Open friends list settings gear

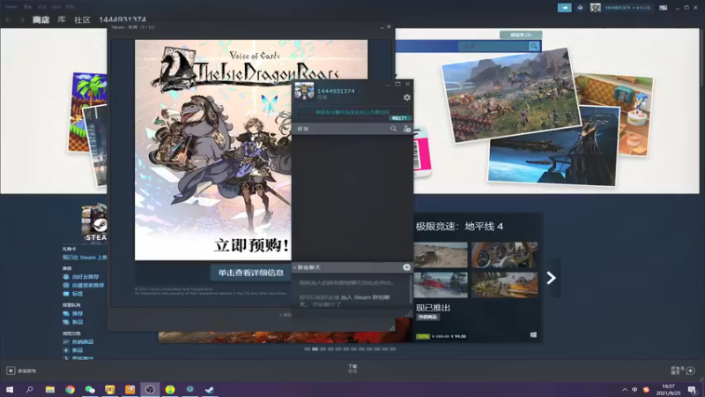point(407,97)
